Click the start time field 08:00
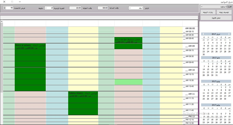 [103, 8]
